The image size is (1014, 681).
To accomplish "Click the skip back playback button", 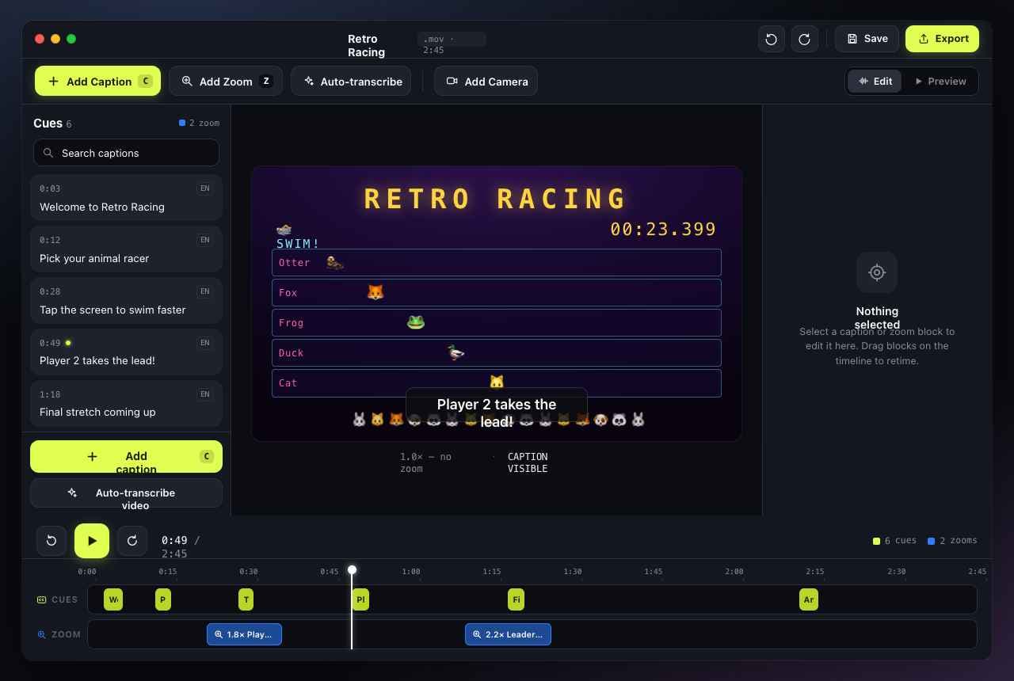I will click(x=51, y=541).
